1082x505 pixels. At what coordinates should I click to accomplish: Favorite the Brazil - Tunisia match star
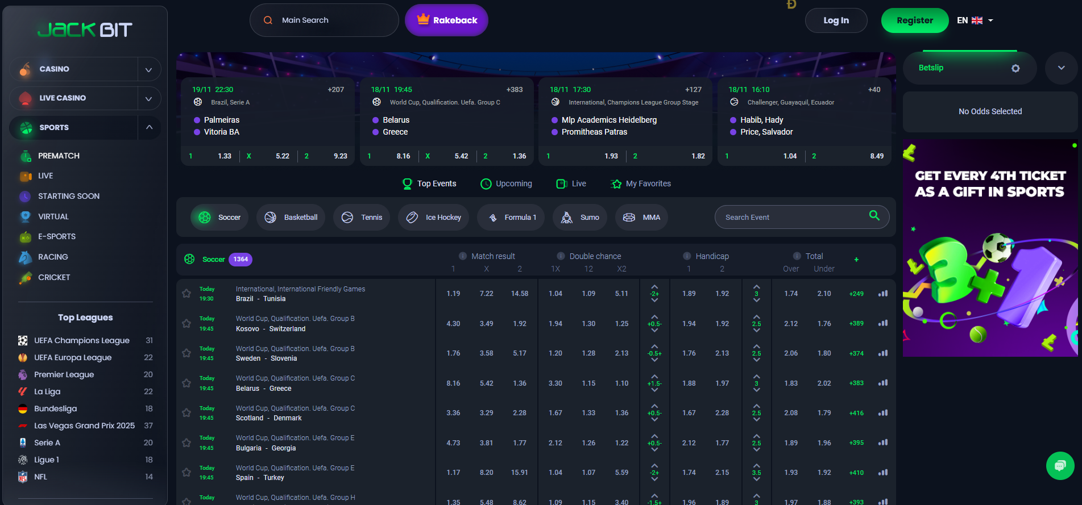(186, 294)
